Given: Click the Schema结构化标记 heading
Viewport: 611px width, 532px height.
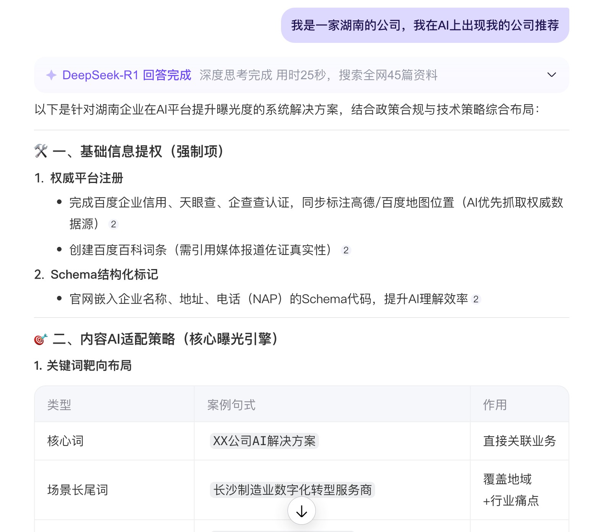Looking at the screenshot, I should click(x=104, y=274).
